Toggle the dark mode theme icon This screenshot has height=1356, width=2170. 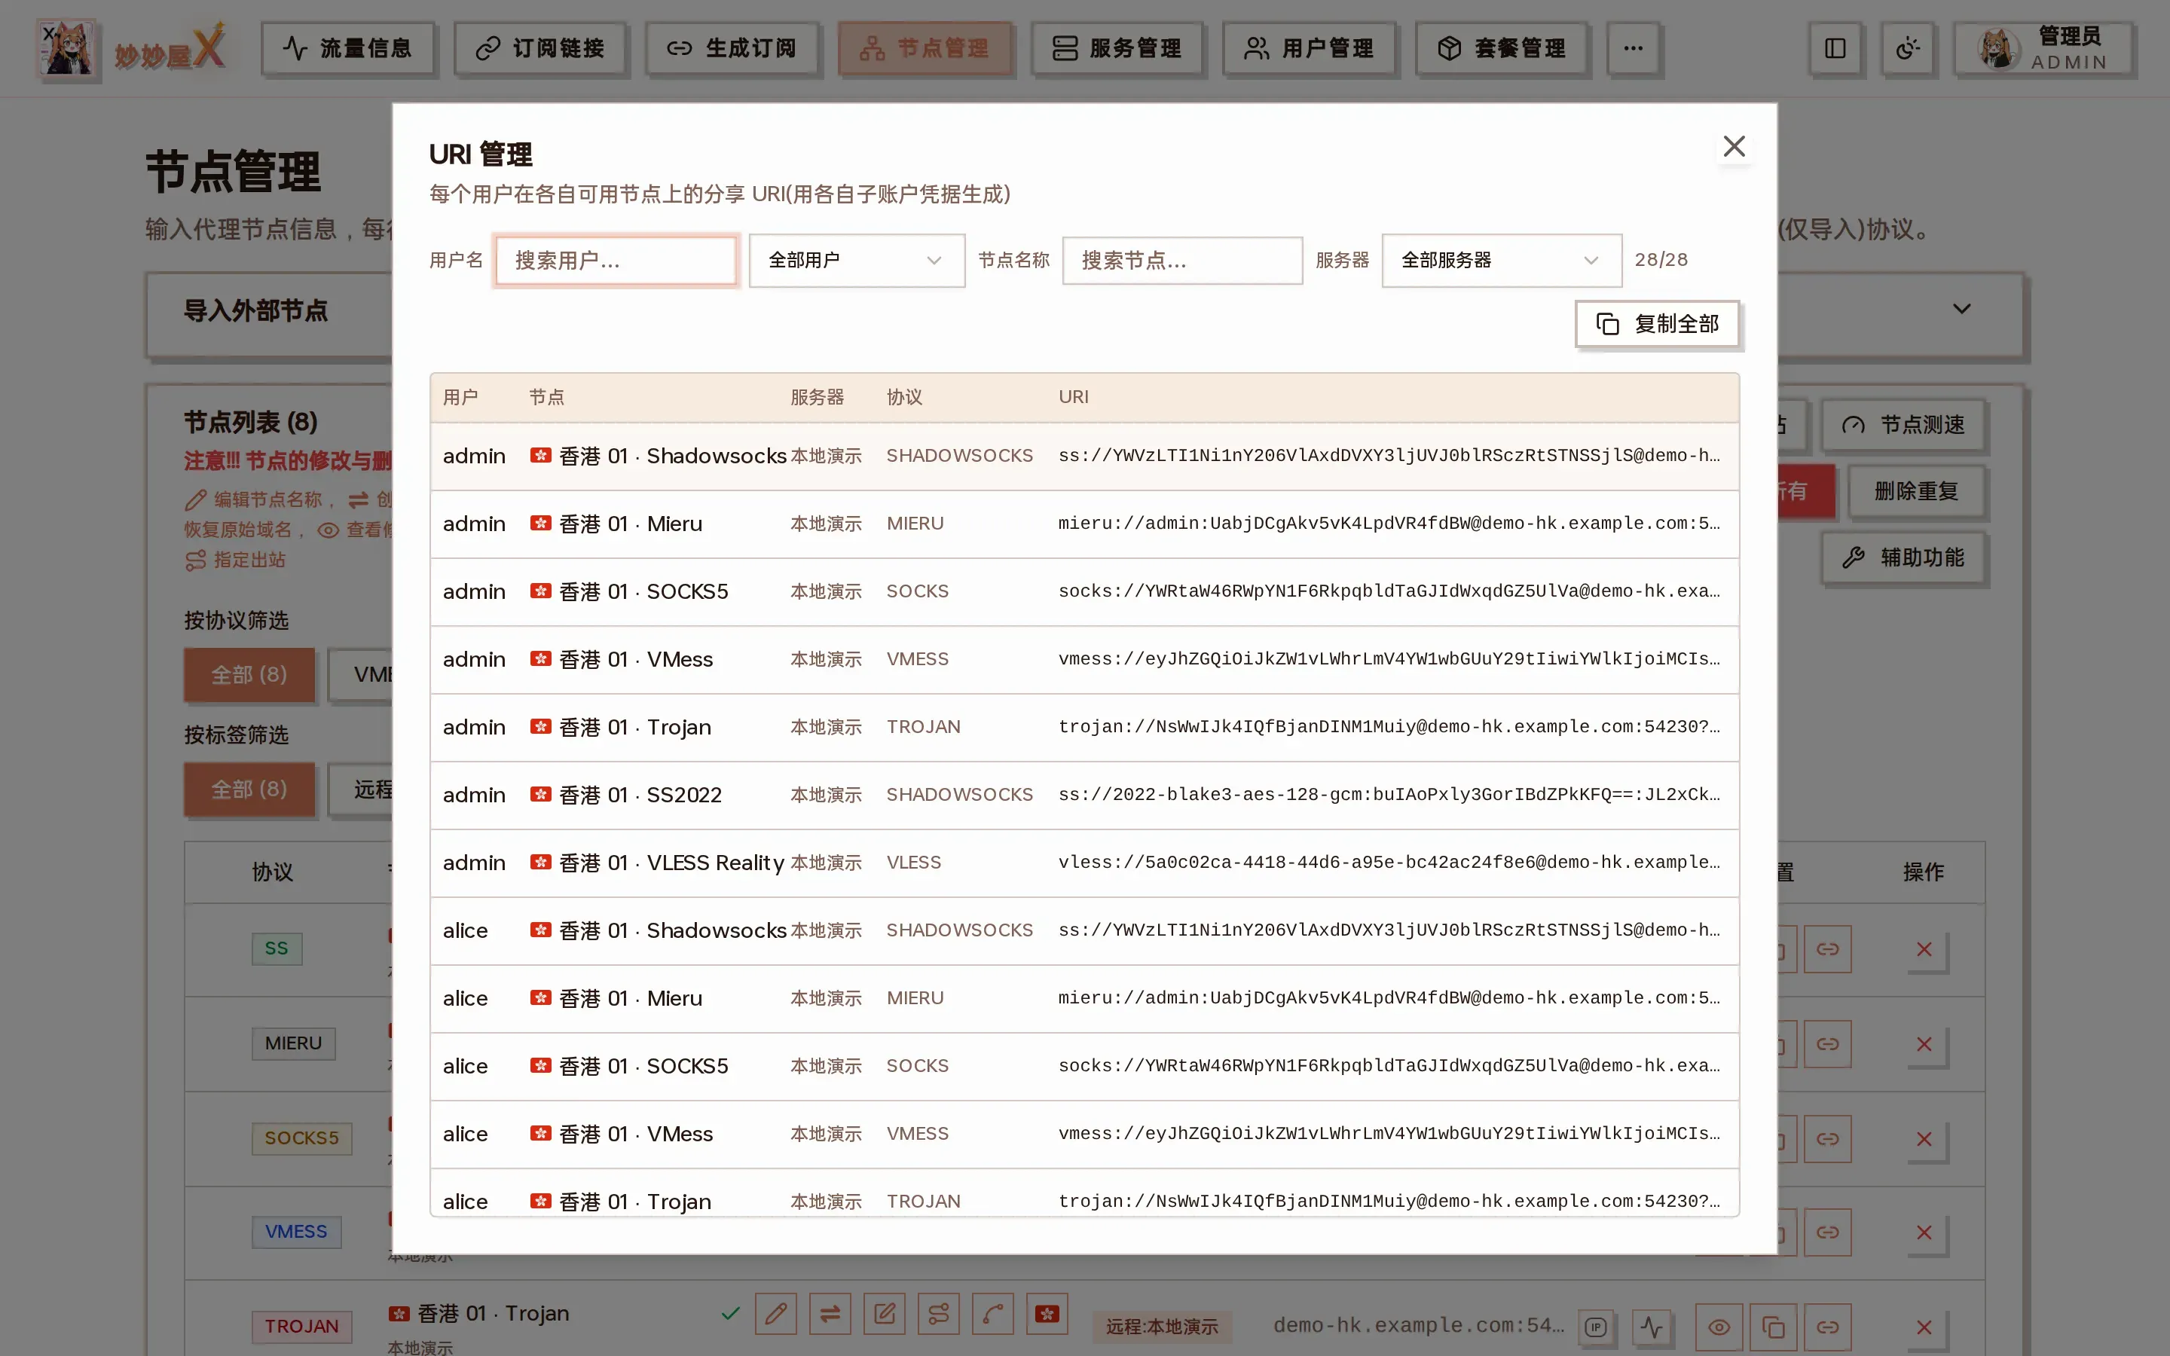pos(1907,48)
